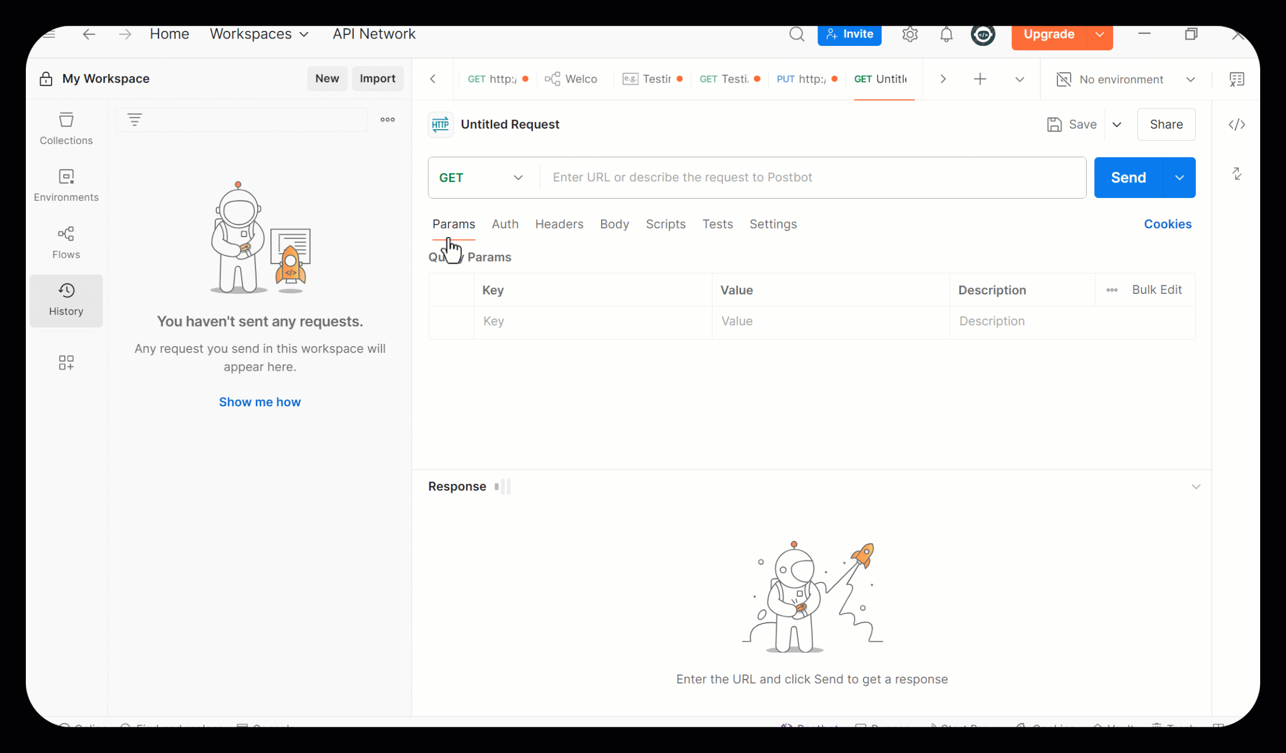Click the Share button
The image size is (1286, 753).
pos(1166,125)
